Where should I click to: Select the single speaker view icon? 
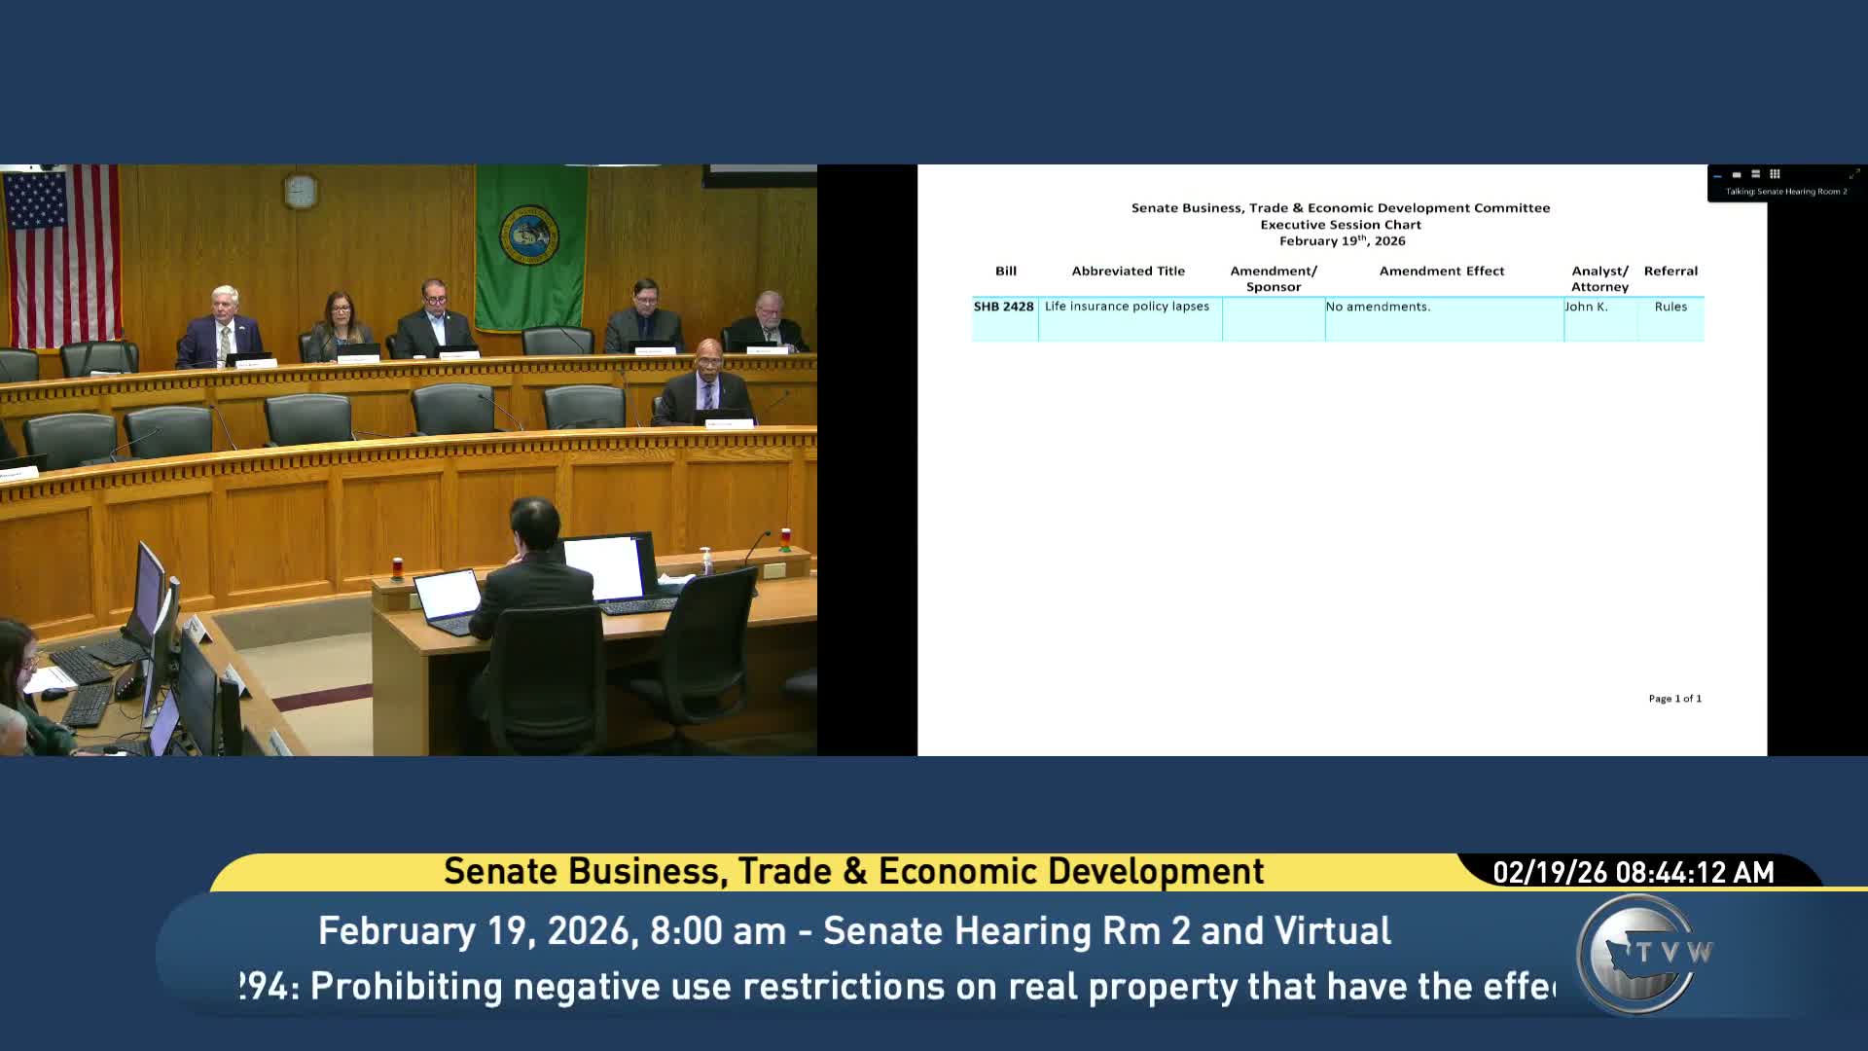(x=1737, y=173)
